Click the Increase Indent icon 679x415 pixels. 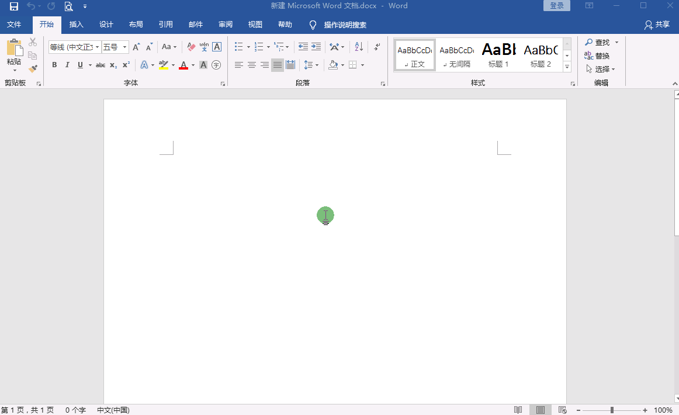[316, 47]
